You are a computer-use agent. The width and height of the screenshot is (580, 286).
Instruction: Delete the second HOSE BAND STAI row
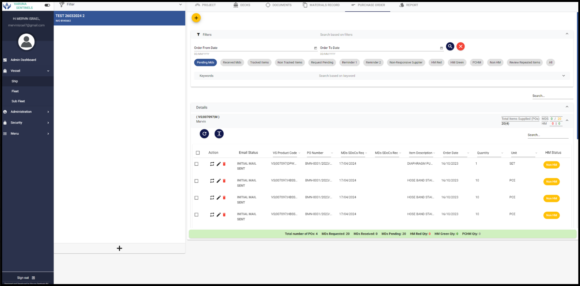pos(224,198)
